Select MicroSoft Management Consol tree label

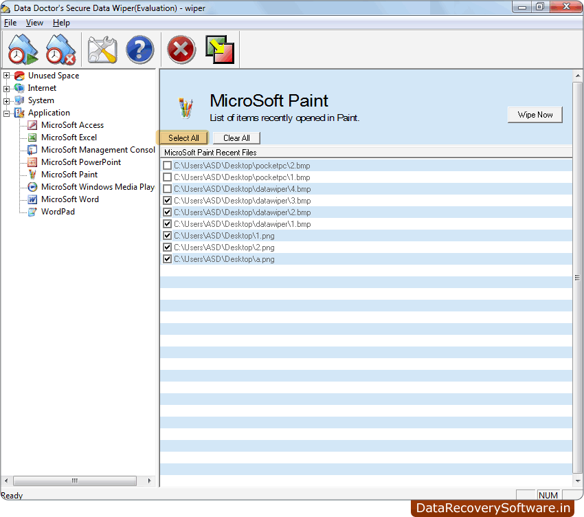[x=98, y=150]
